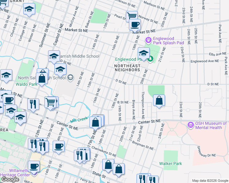This screenshot has width=229, height=183.
Task: Click the right shopping bag marker near State St
Action: [x=118, y=169]
